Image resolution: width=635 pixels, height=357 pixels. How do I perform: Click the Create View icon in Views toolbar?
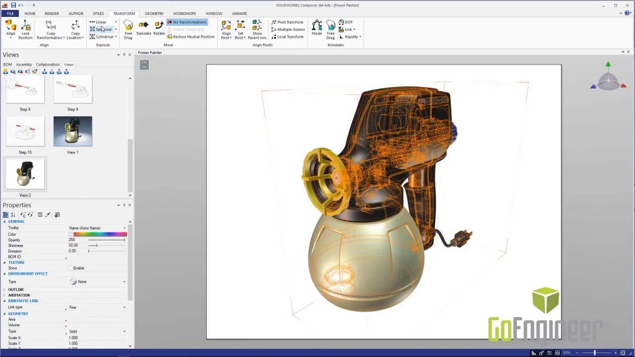tap(5, 72)
